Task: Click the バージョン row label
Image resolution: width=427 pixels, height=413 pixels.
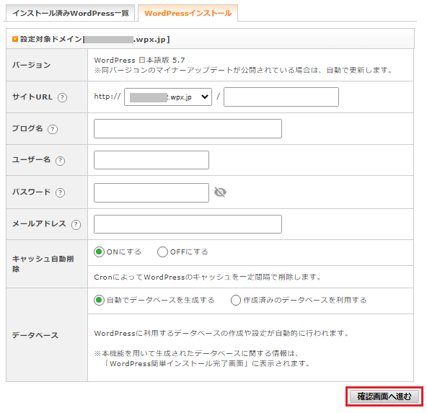Action: pyautogui.click(x=31, y=65)
